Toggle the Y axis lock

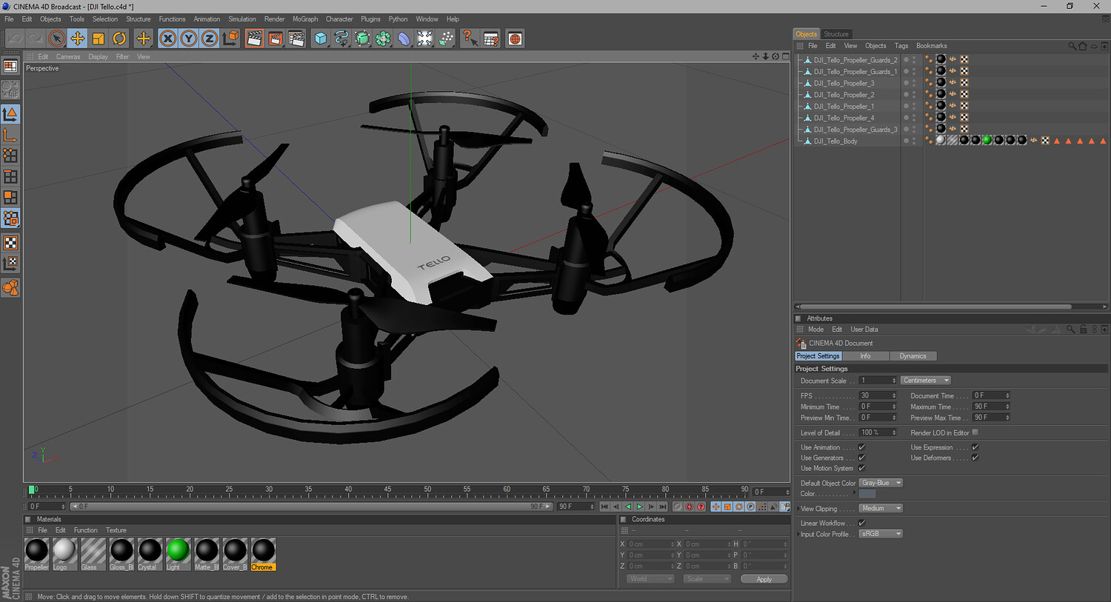(x=189, y=39)
